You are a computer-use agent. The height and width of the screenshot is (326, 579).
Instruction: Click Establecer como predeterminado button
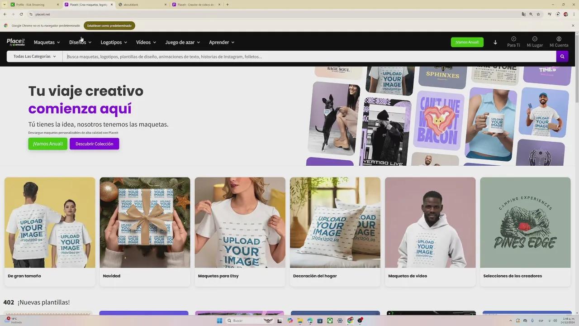pos(109,25)
